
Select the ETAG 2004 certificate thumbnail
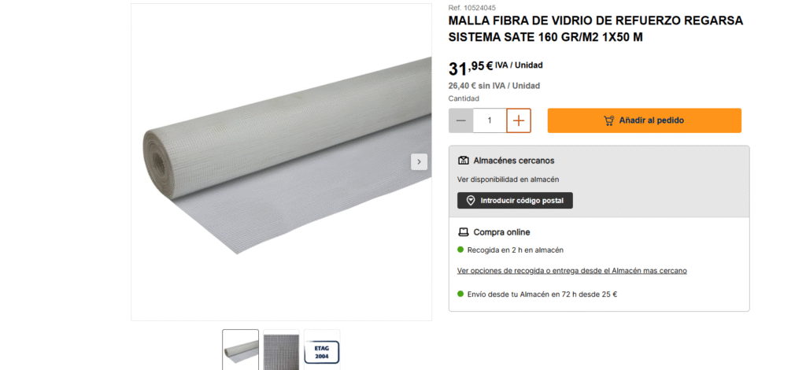(322, 350)
